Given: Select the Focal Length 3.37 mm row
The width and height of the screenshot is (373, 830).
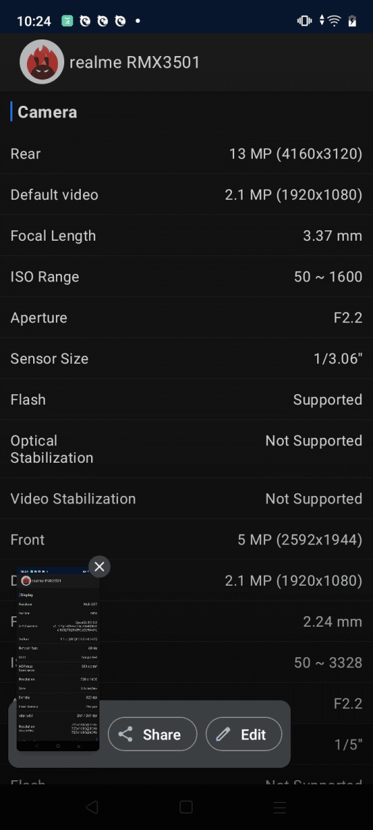Looking at the screenshot, I should (186, 236).
